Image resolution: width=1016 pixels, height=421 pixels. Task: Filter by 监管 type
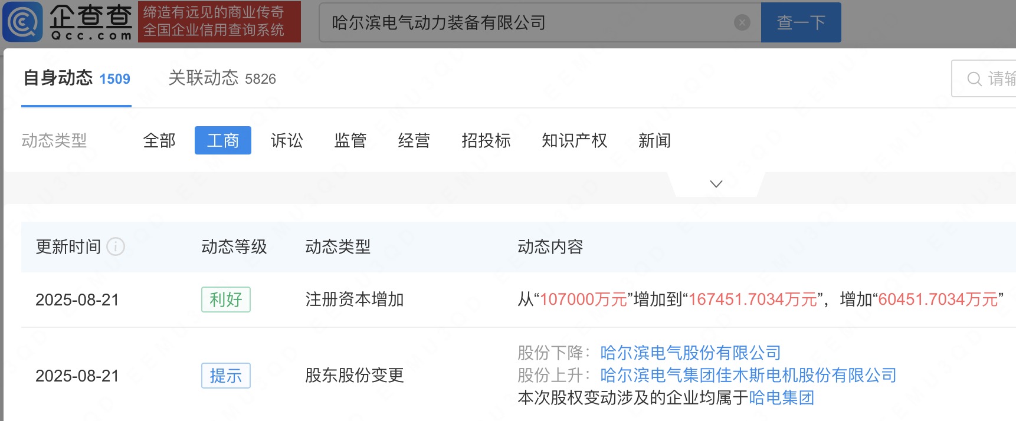pos(350,140)
